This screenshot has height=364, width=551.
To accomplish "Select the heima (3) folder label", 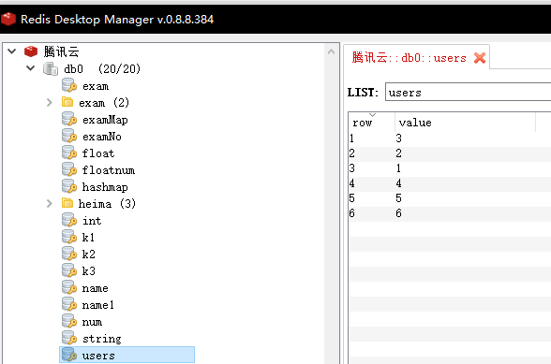I will [x=107, y=204].
